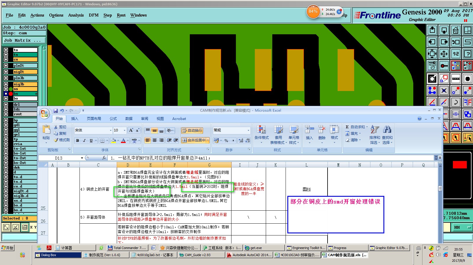The image size is (473, 265).
Task: Open the Actions menu in Graphic Editor
Action: pyautogui.click(x=37, y=15)
